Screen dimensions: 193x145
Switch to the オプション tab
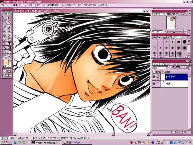(179, 14)
